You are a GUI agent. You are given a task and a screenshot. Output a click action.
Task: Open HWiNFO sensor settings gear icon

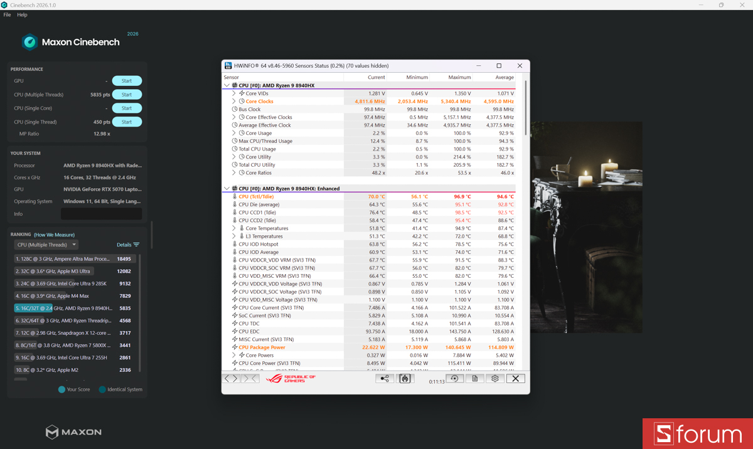coord(495,378)
